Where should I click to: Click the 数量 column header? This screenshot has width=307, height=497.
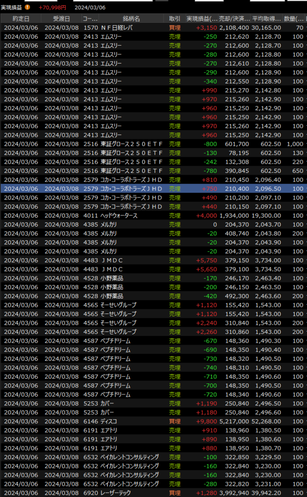[293, 18]
